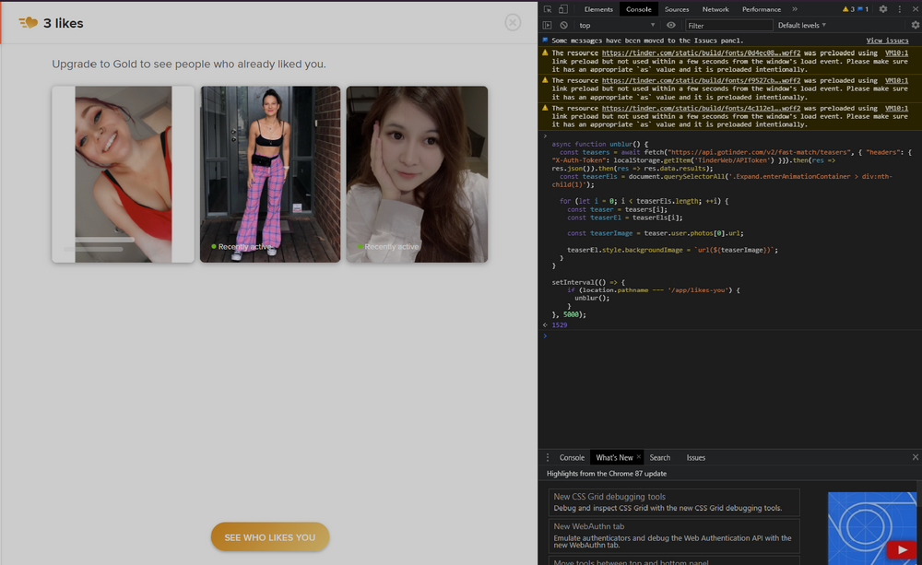Show more DevTools tabs via chevron
This screenshot has height=565, width=922.
click(795, 9)
